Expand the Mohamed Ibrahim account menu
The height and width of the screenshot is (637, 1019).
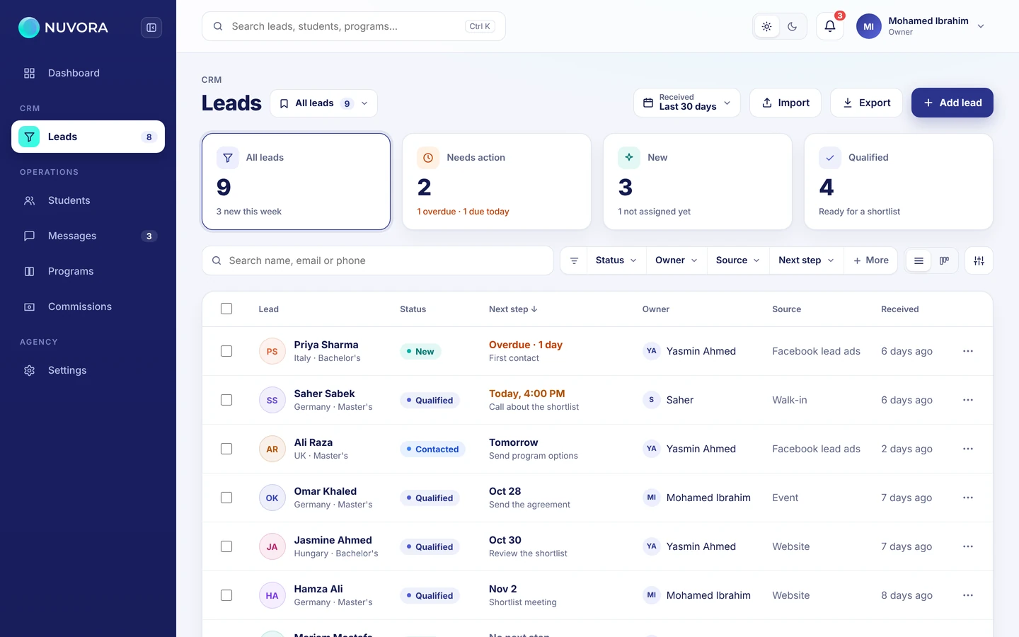(x=921, y=26)
